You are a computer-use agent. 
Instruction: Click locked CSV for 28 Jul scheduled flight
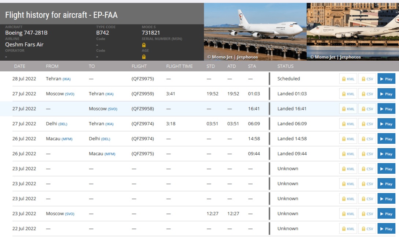[367, 79]
